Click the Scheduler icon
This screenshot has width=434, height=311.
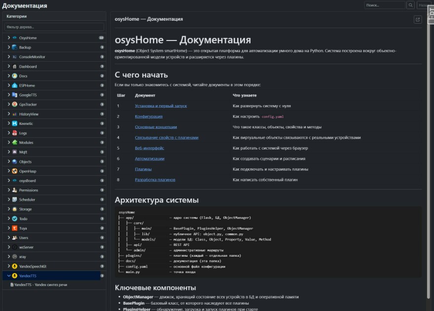click(x=15, y=199)
